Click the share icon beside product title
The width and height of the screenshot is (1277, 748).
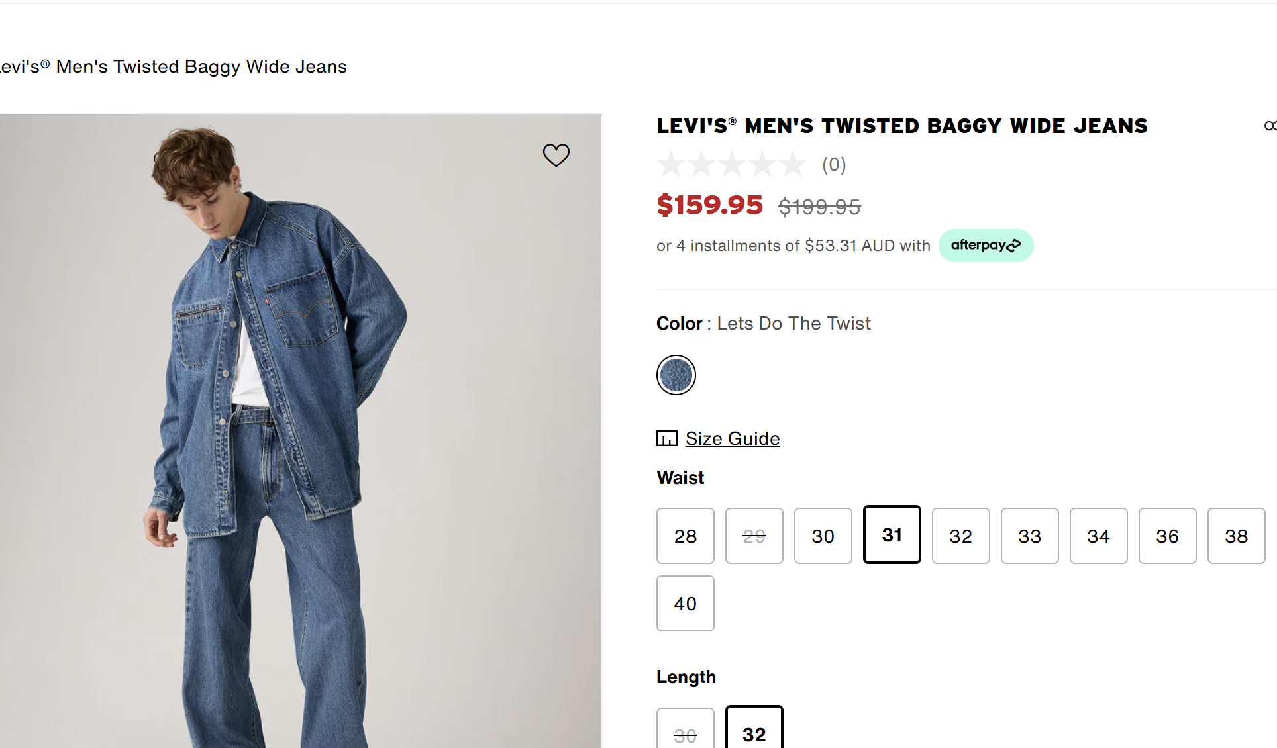[1269, 126]
